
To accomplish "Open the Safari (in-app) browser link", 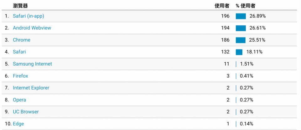I will (29, 16).
